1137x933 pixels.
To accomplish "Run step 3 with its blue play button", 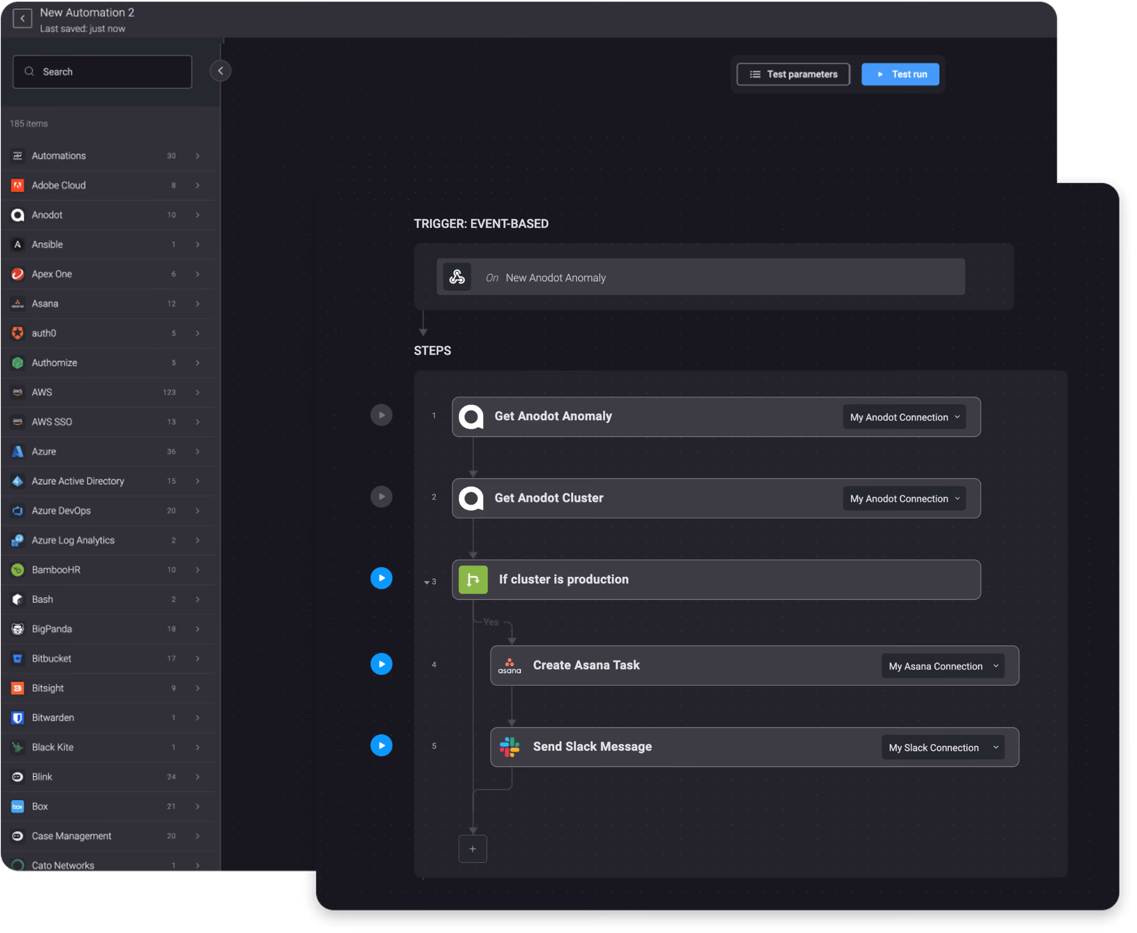I will 381,578.
